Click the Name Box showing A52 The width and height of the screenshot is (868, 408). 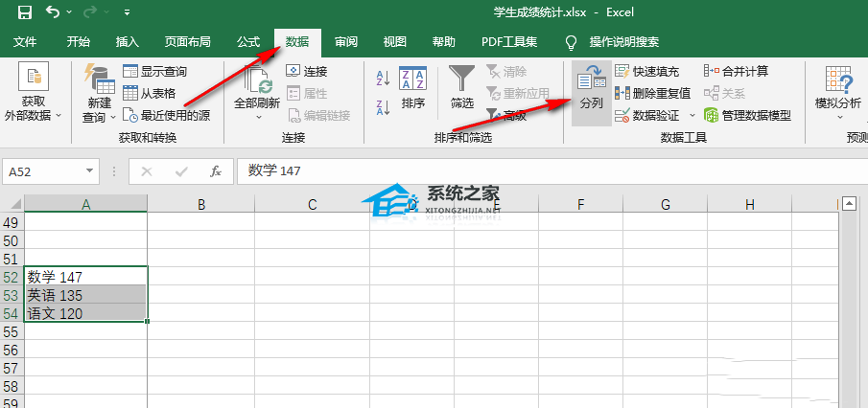(44, 171)
